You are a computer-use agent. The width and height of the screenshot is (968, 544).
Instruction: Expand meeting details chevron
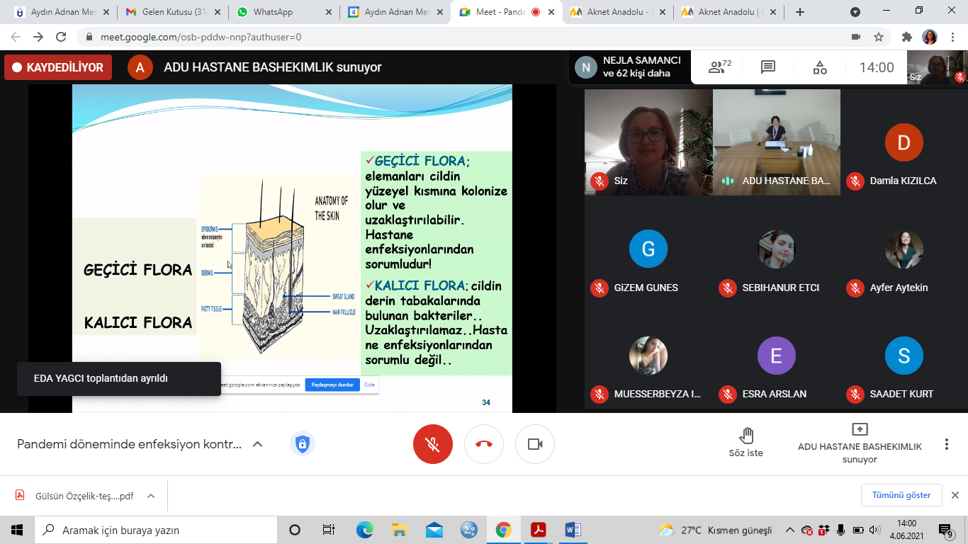click(x=258, y=444)
